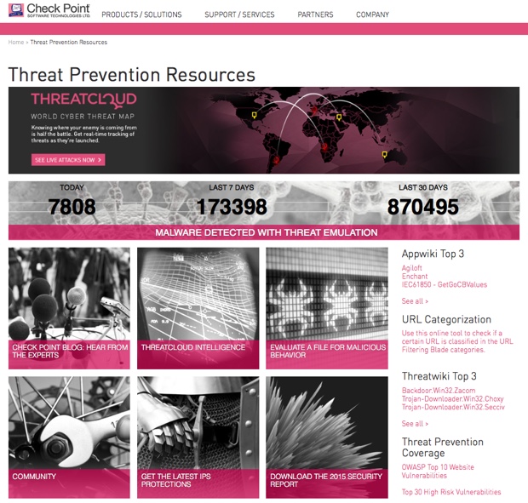Open the Trojan-Downloader.Win32.Secciv link
Viewport: 528px width, 503px height.
[x=453, y=407]
